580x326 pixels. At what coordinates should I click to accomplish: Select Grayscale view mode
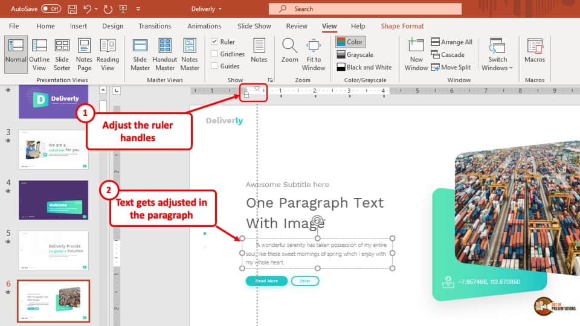355,54
